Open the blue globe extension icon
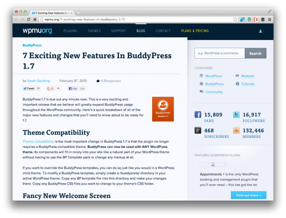 coord(242,20)
